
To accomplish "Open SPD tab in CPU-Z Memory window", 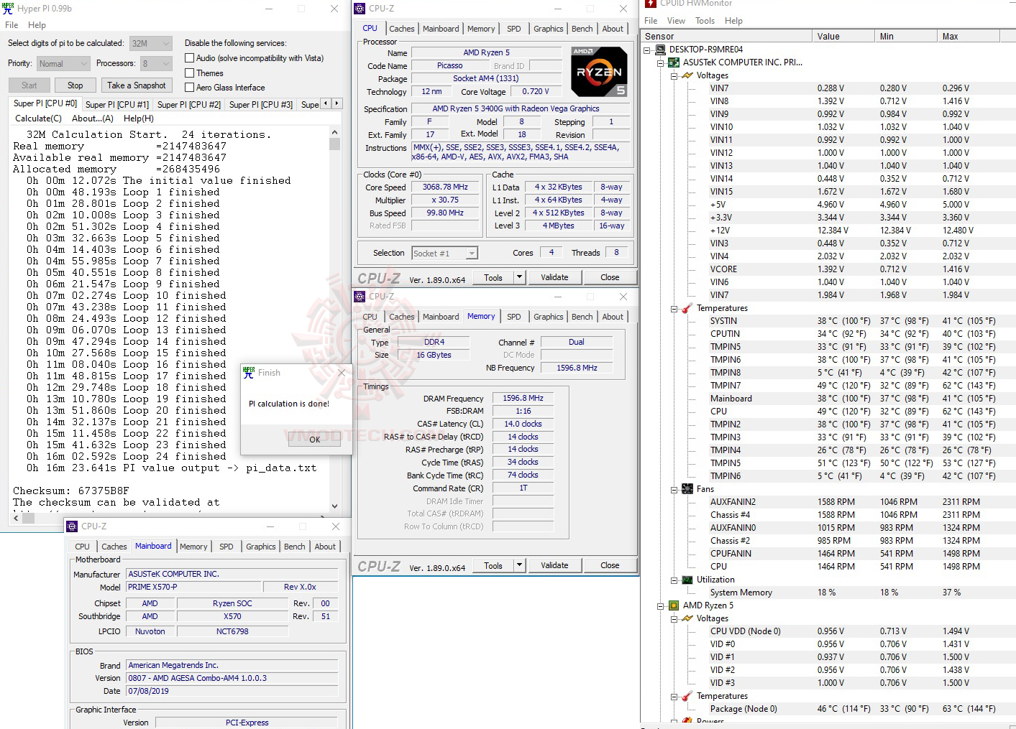I will [x=513, y=317].
